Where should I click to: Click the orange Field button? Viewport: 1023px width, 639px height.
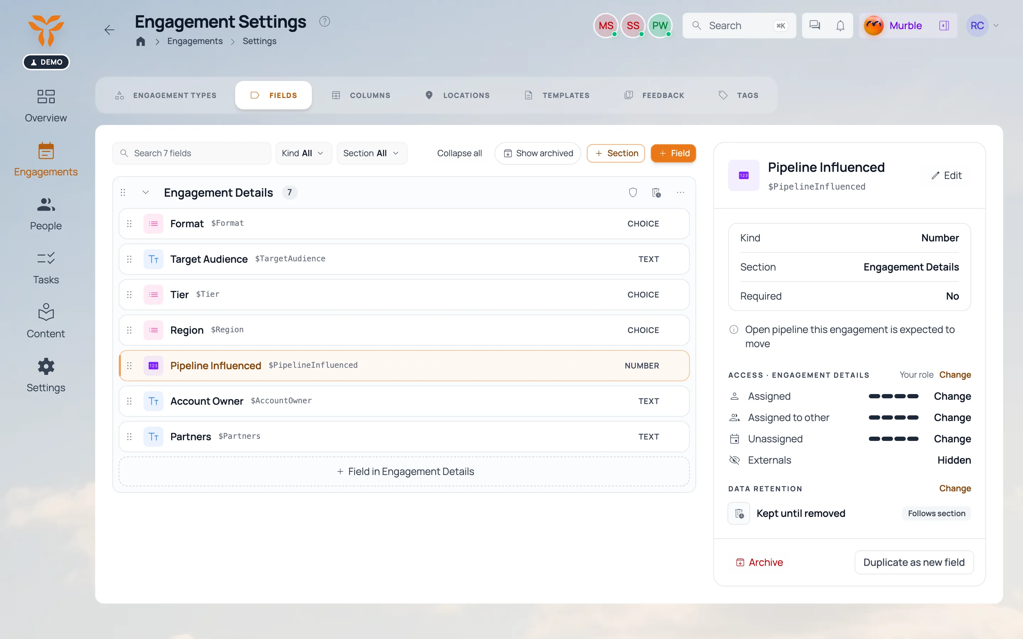coord(673,153)
